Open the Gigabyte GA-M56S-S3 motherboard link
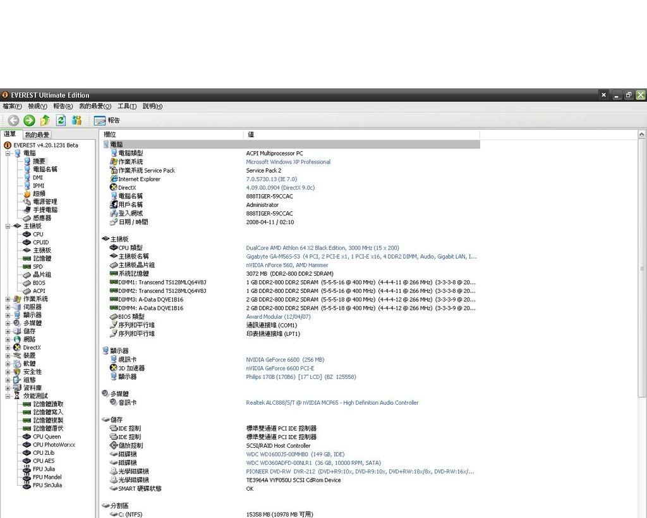Viewport: 647px width, 518px height. tap(361, 257)
